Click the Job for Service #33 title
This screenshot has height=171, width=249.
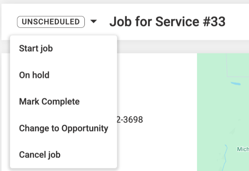click(167, 22)
